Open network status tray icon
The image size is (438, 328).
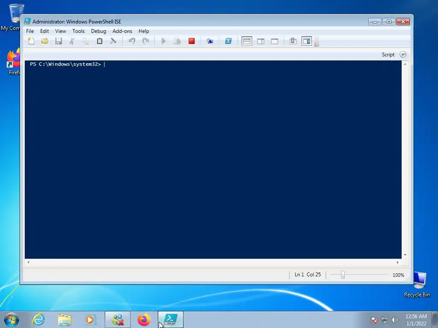coord(385,320)
